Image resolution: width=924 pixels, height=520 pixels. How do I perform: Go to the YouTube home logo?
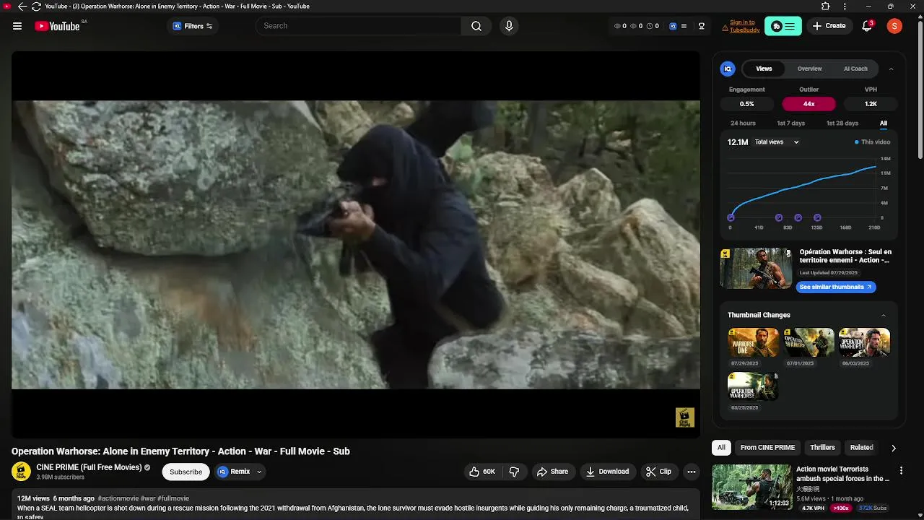(x=57, y=26)
